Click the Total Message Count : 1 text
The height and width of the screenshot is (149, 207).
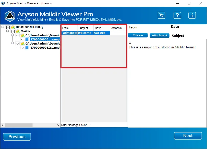pos(76,125)
